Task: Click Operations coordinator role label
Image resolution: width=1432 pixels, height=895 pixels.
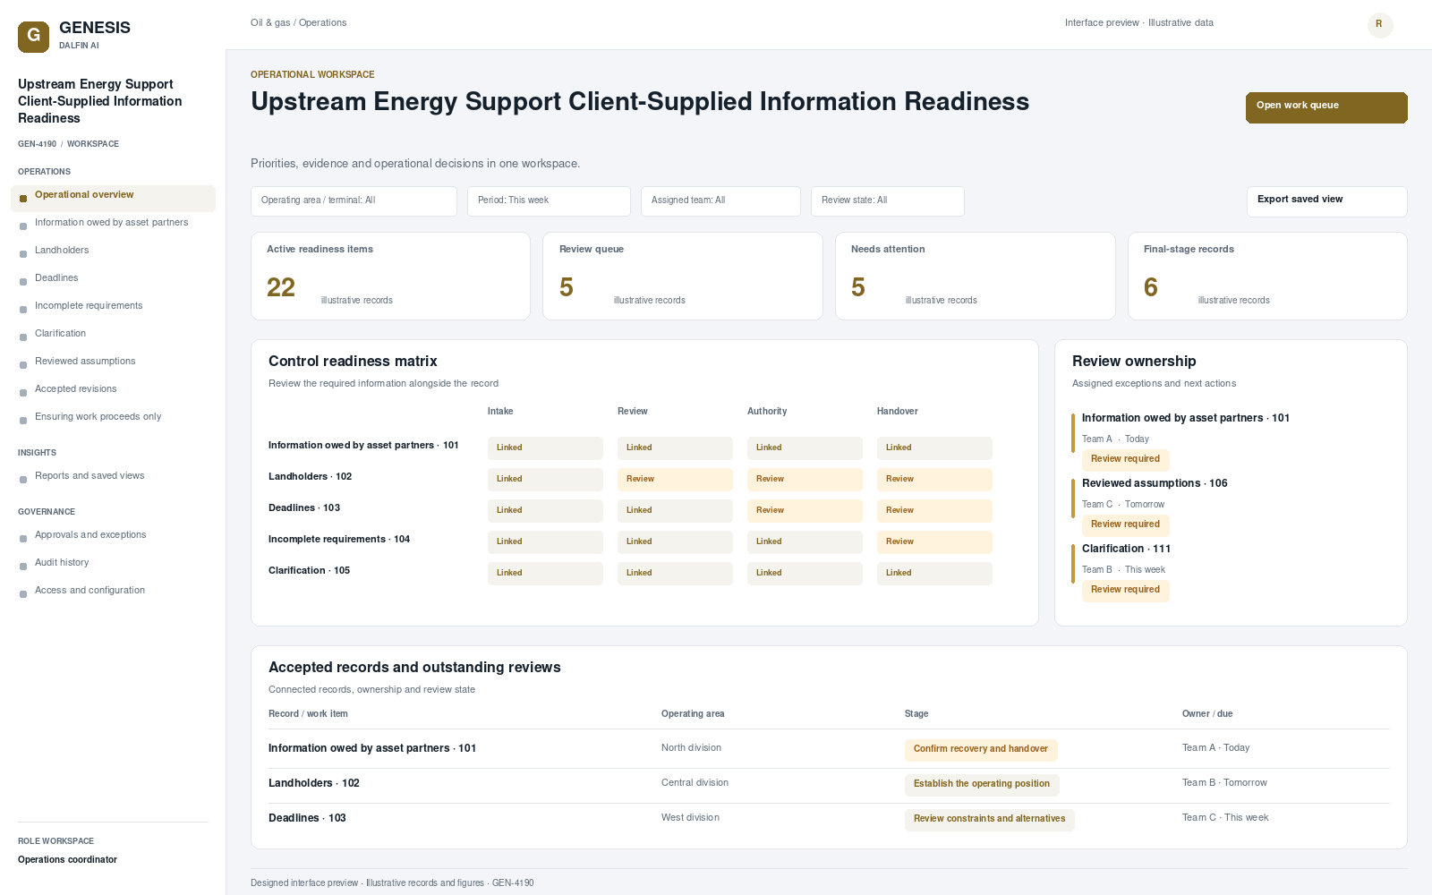Action: pos(67,860)
